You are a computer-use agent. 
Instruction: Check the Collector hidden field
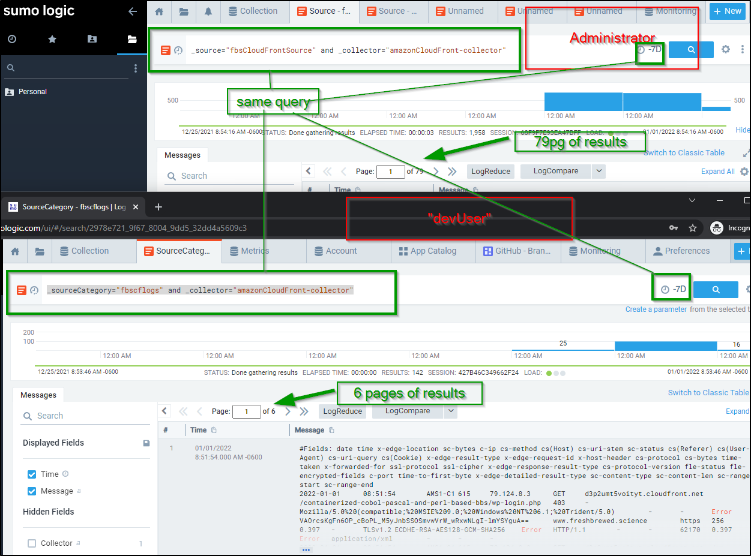coord(32,543)
